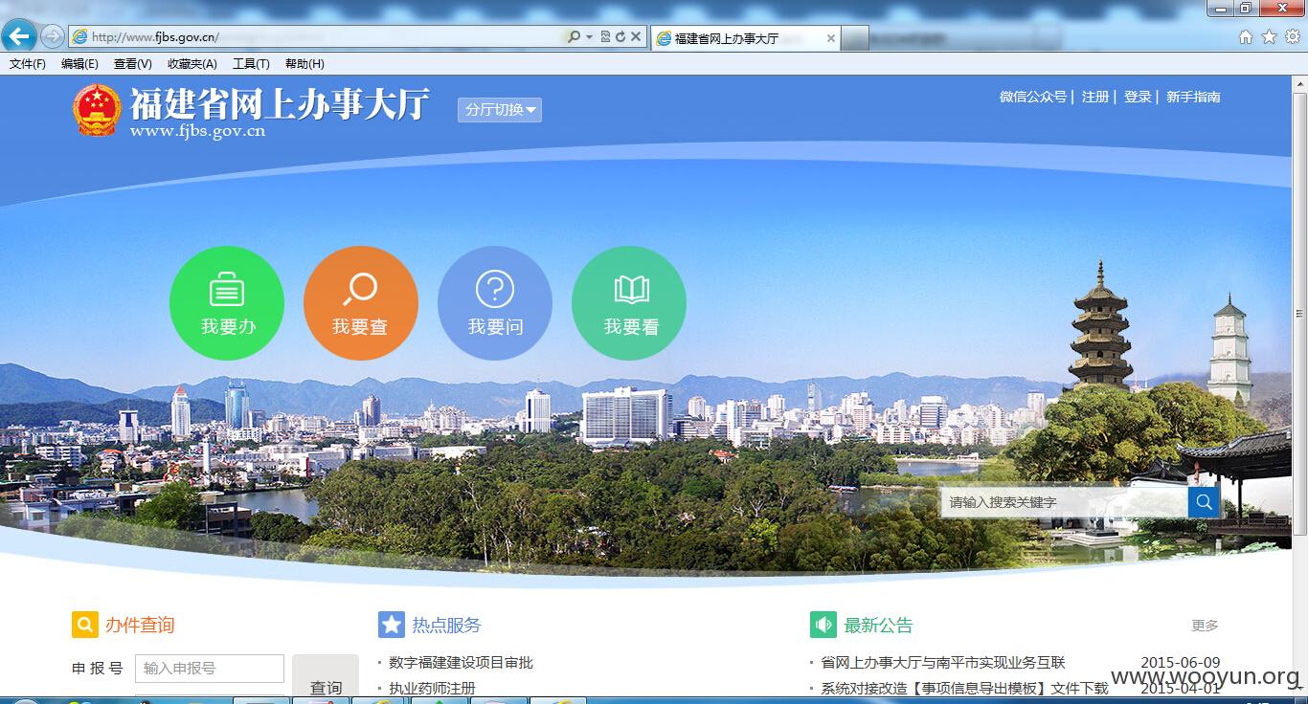The image size is (1308, 704).
Task: Open 执业药师注册 service link
Action: point(432,688)
